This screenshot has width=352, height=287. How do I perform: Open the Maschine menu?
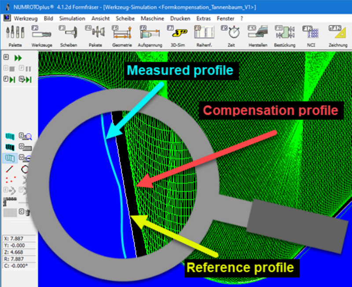[x=152, y=18]
